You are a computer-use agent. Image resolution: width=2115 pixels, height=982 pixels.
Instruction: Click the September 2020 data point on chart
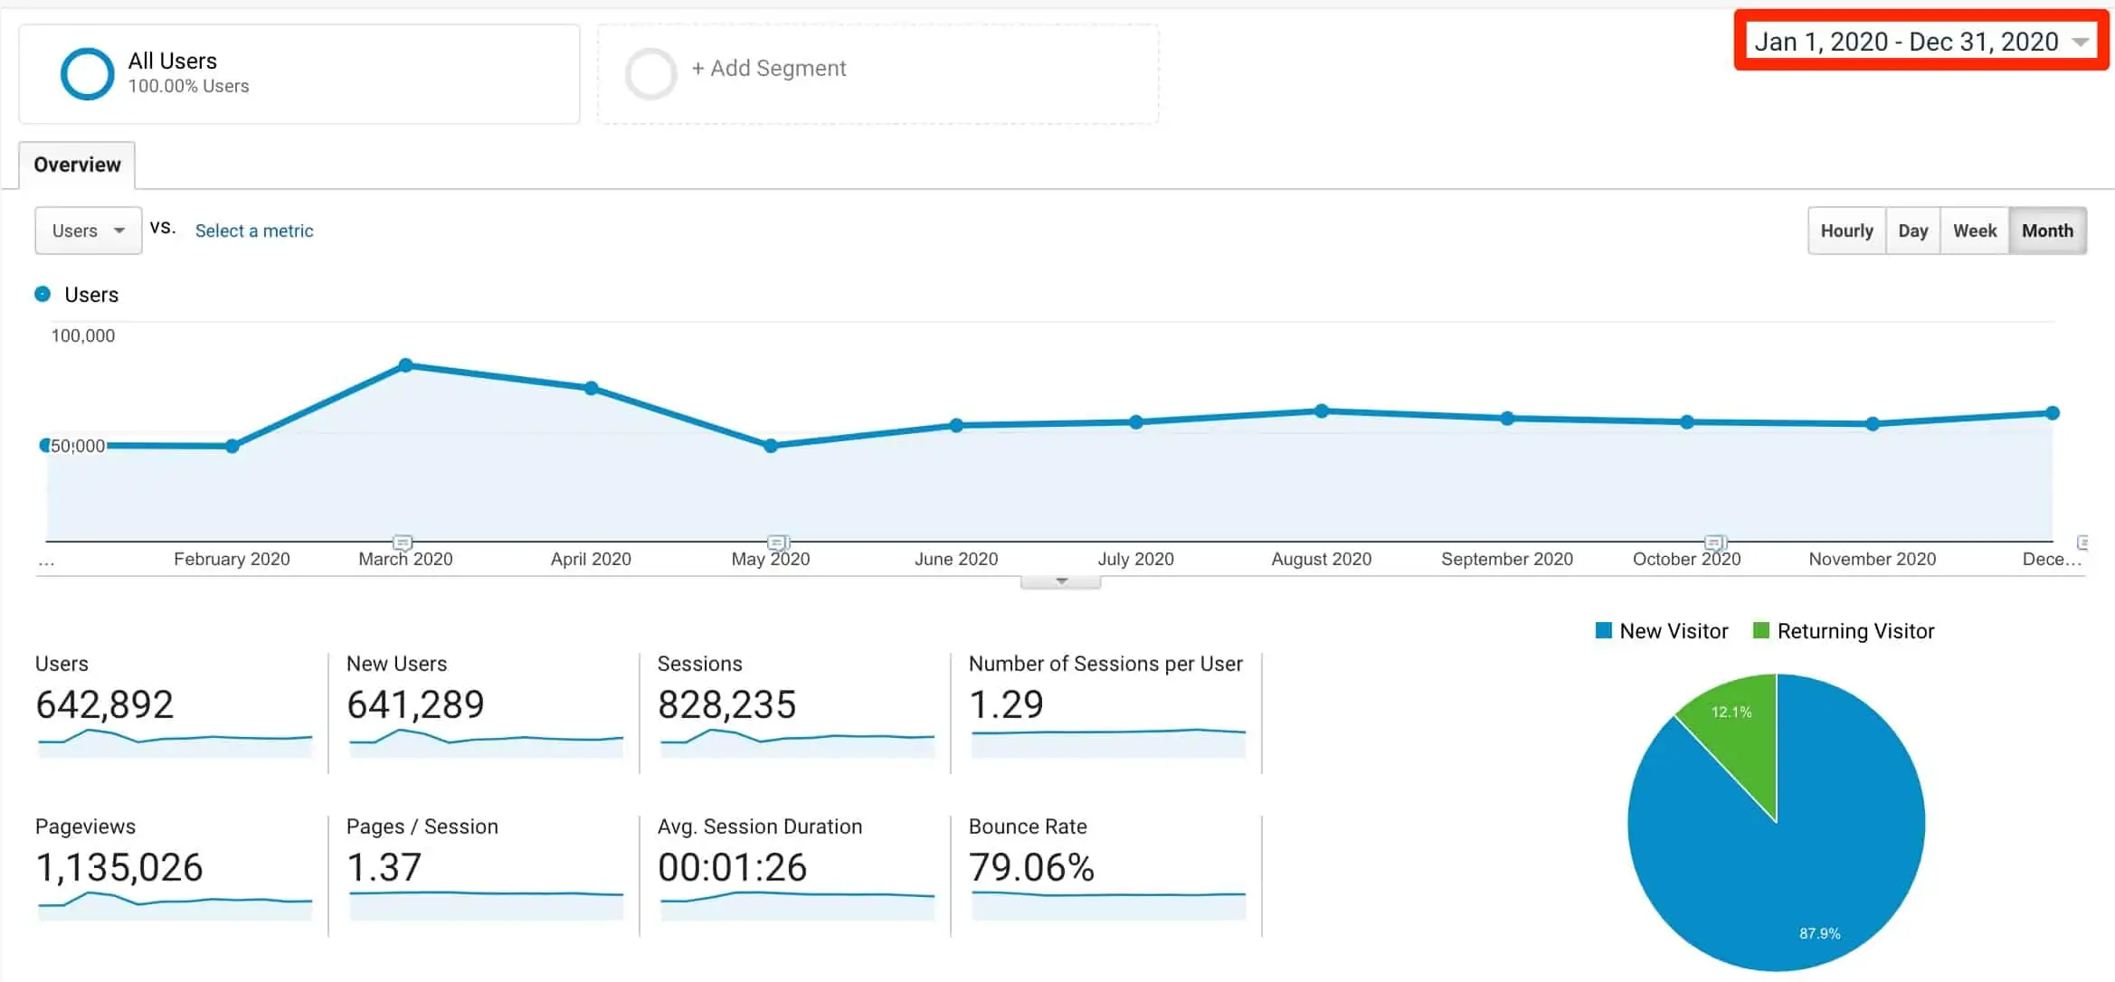click(1507, 418)
